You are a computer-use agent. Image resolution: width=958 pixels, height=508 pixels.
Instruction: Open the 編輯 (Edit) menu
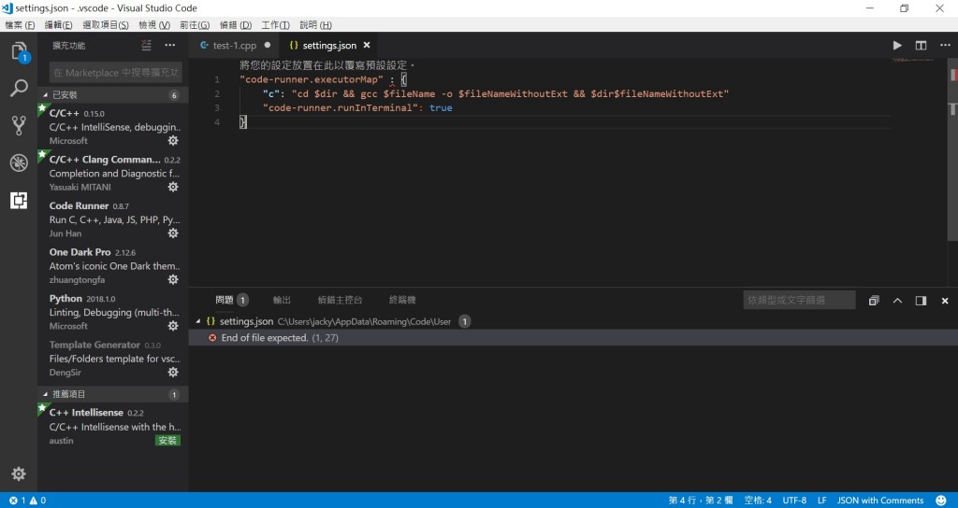pyautogui.click(x=58, y=25)
